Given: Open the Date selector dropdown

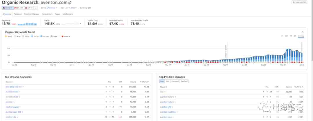Looking at the screenshot, I should [x=71, y=8].
